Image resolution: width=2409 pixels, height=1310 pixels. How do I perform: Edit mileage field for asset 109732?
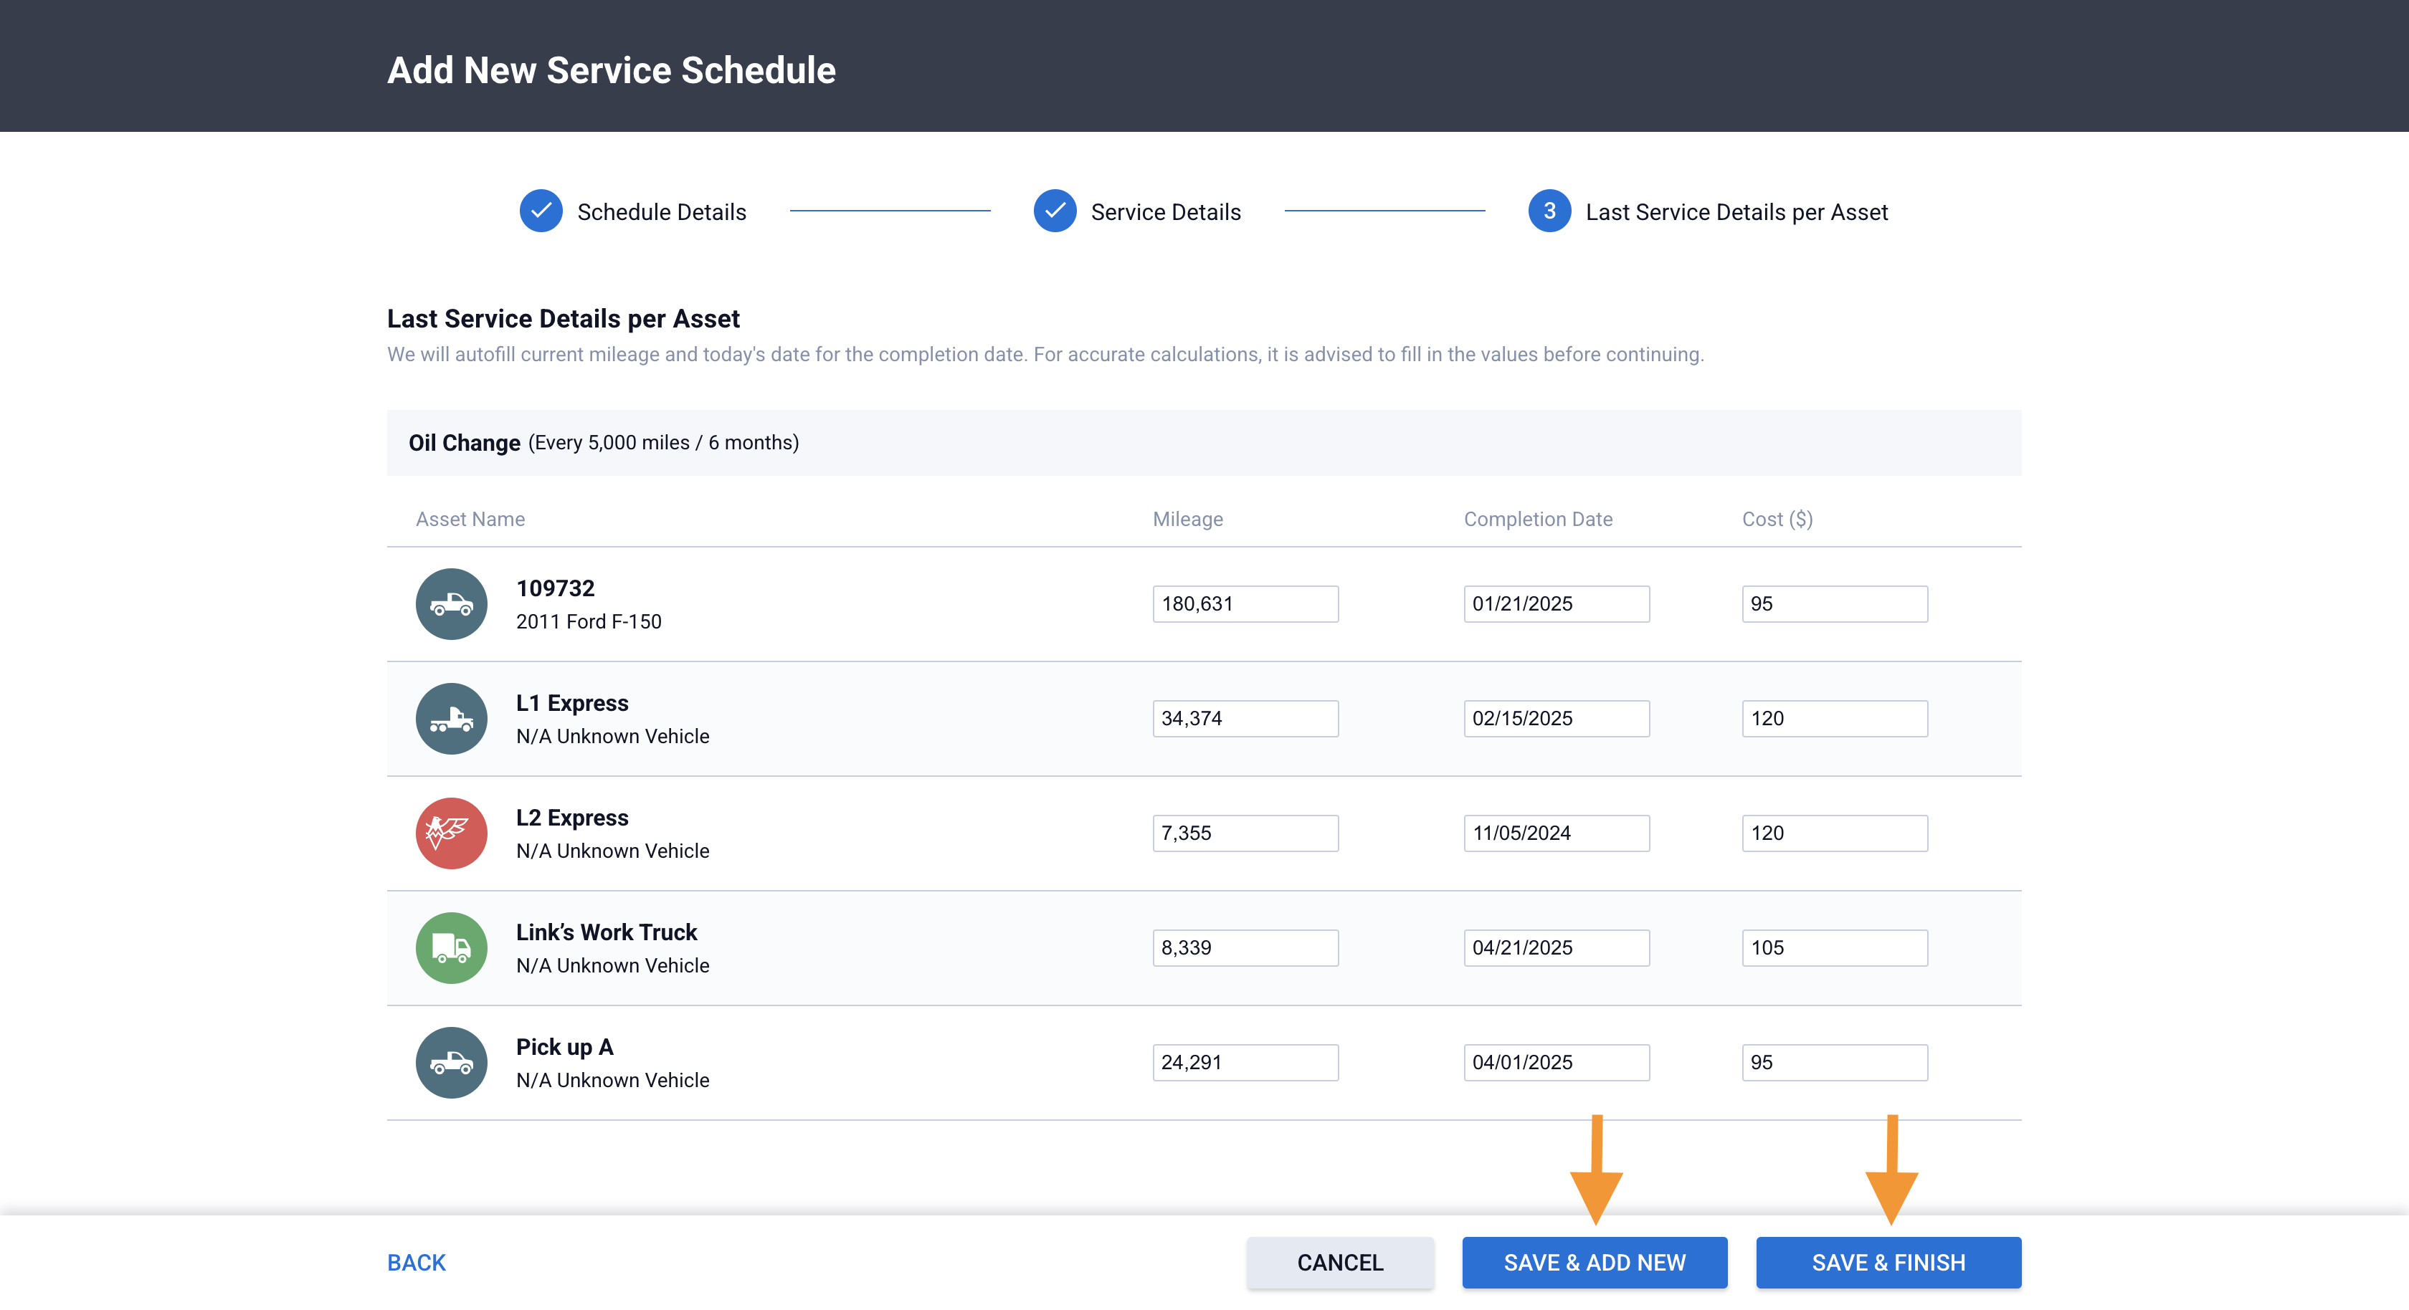click(x=1244, y=604)
